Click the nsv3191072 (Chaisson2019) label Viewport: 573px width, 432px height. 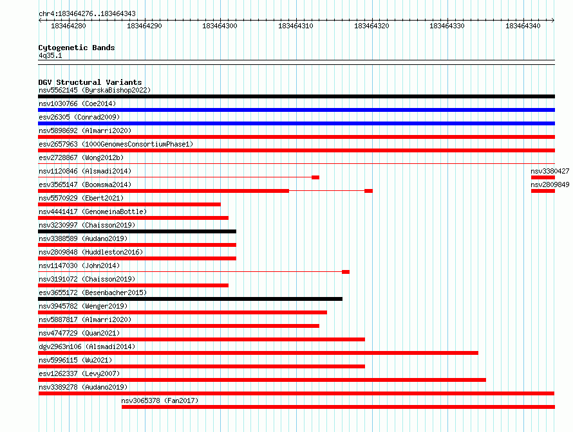(x=87, y=279)
